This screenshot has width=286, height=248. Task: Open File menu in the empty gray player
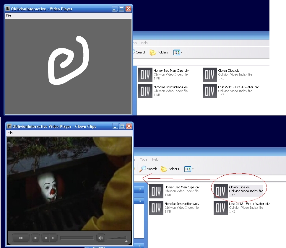[9, 15]
